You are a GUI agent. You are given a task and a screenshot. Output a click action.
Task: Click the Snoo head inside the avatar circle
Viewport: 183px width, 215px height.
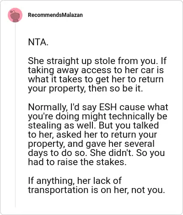click(15, 16)
